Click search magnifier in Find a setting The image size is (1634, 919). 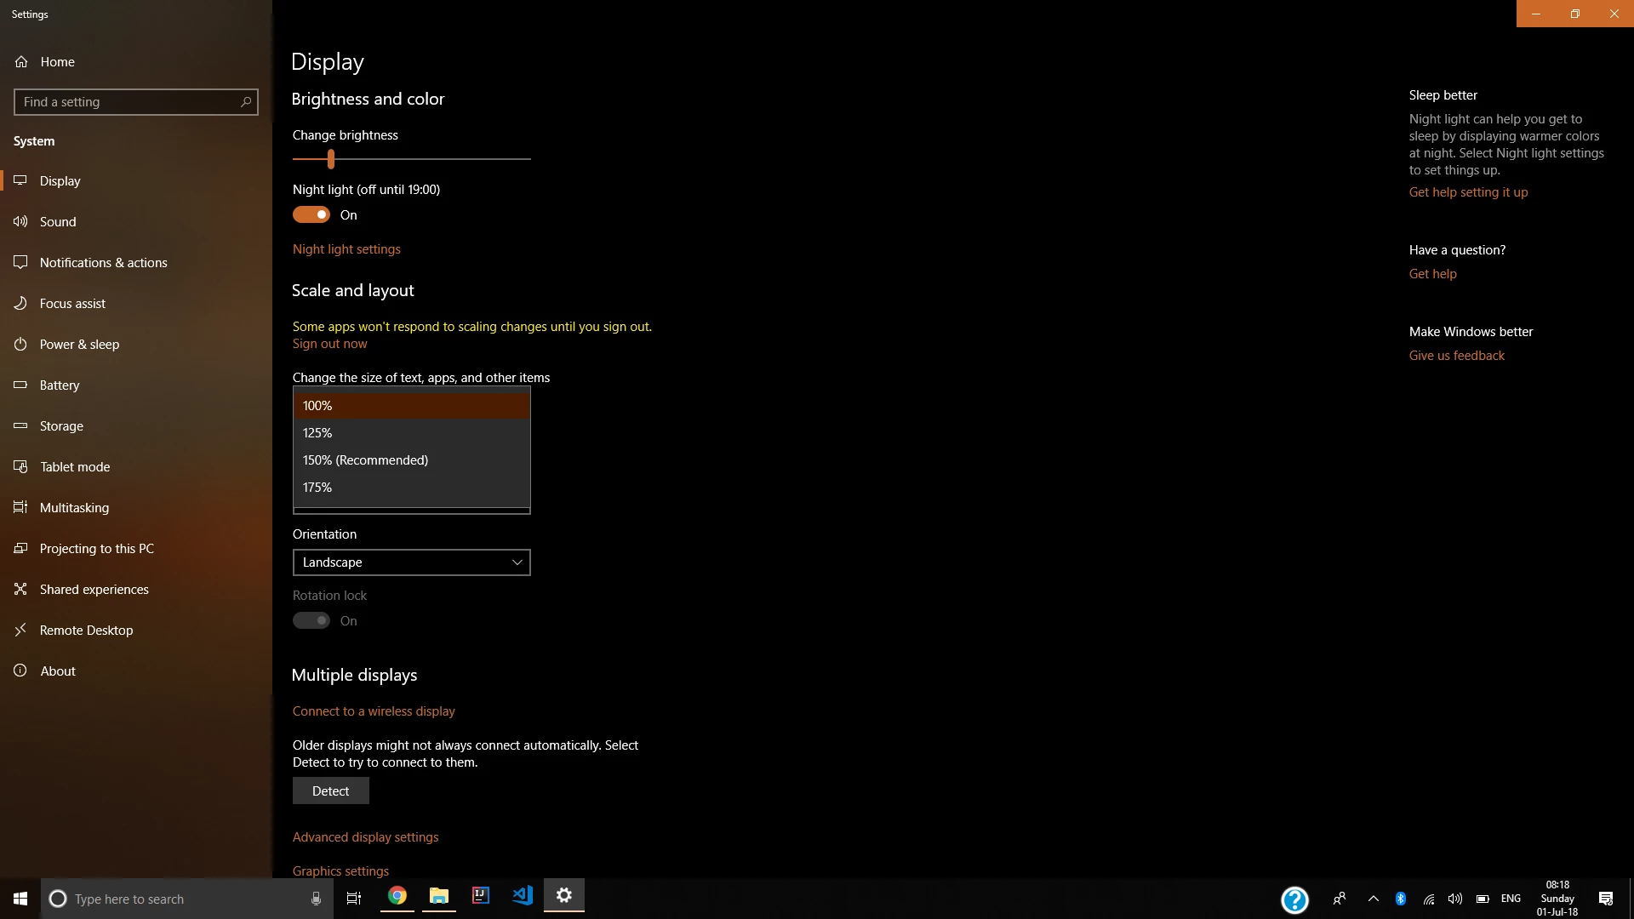246,102
